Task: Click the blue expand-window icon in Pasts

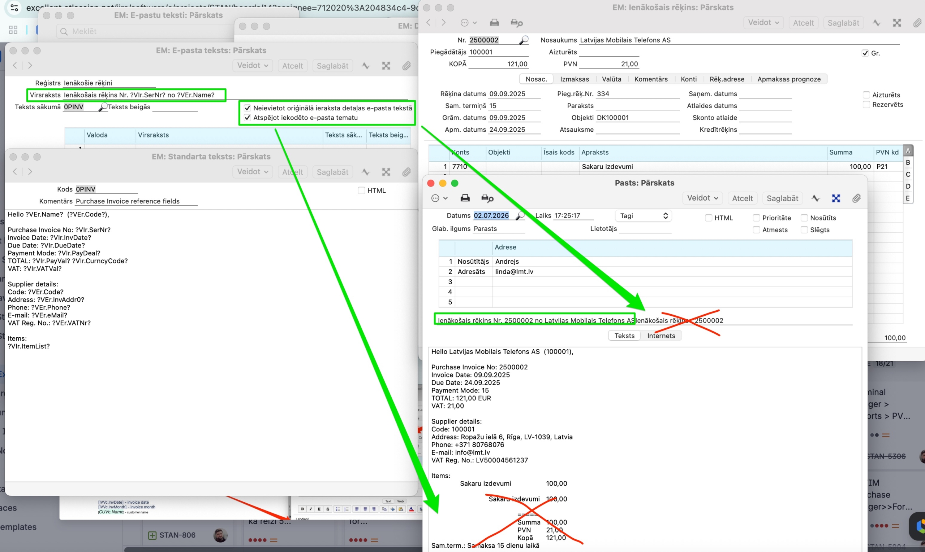Action: point(836,198)
